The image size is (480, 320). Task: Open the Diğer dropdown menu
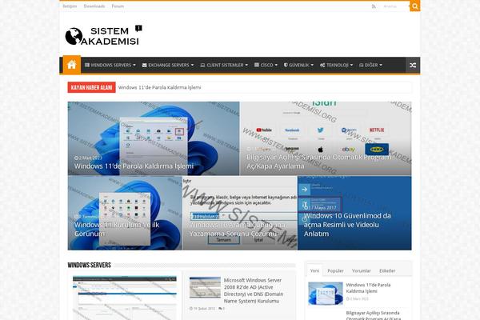tap(370, 65)
